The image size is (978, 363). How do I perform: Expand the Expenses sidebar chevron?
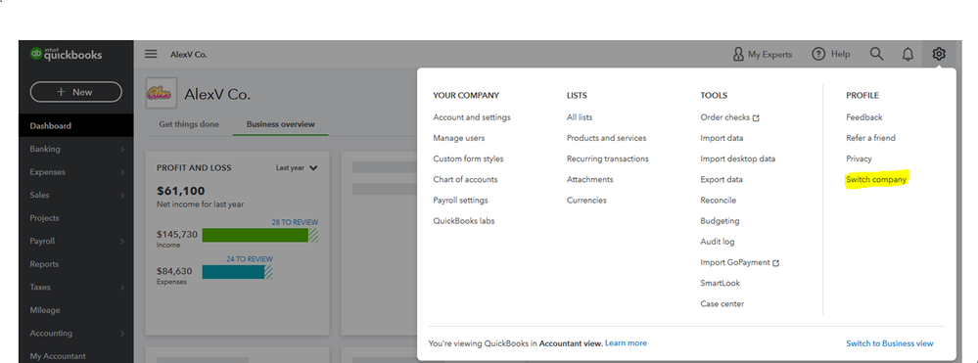[x=122, y=172]
